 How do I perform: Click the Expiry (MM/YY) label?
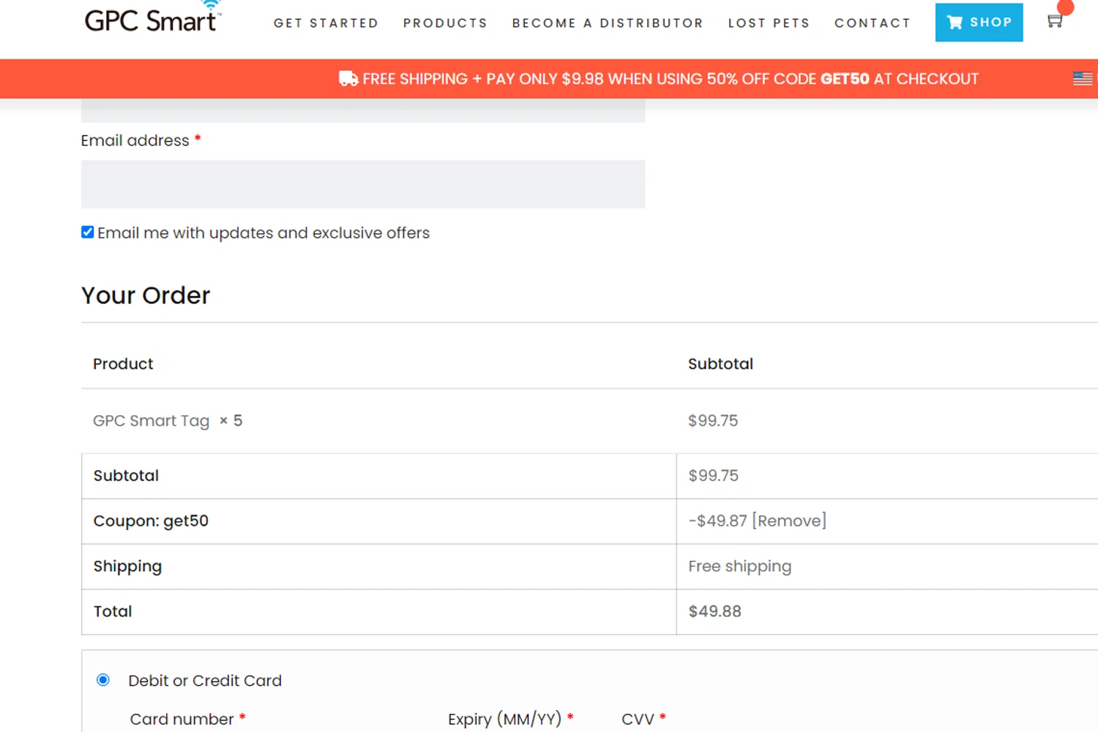click(504, 720)
